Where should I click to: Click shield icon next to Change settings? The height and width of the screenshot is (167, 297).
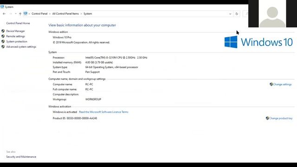pyautogui.click(x=271, y=84)
